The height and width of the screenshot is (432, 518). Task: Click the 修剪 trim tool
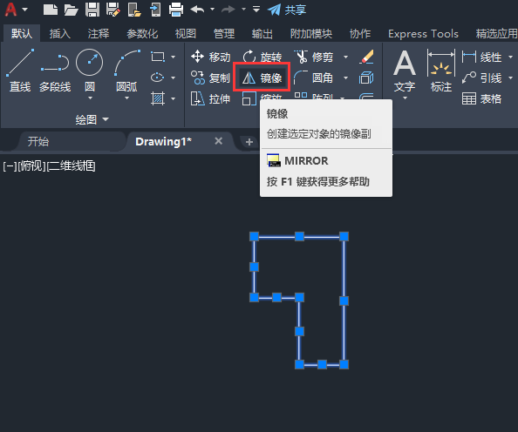click(x=314, y=57)
